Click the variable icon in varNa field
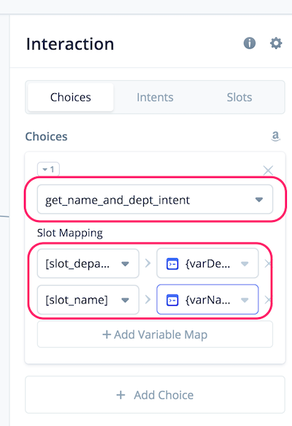This screenshot has width=292, height=426. [x=172, y=300]
